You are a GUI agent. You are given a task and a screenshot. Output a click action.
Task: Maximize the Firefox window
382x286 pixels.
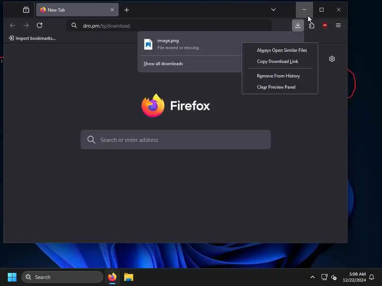(x=322, y=10)
